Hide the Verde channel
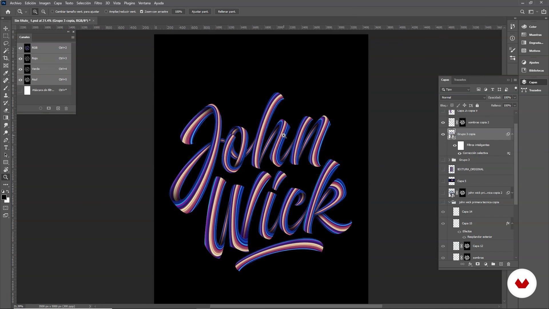 [x=20, y=69]
